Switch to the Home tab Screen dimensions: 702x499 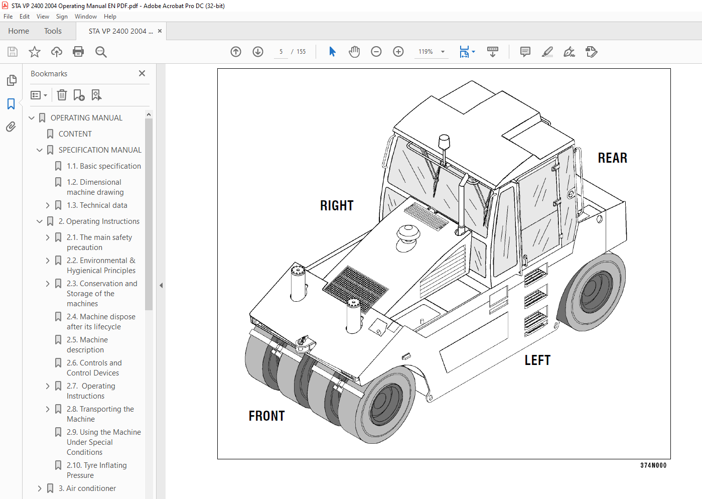19,31
